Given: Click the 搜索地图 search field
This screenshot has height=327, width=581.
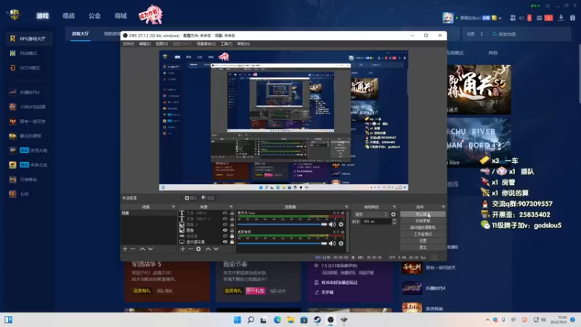Looking at the screenshot, I should click(x=530, y=33).
